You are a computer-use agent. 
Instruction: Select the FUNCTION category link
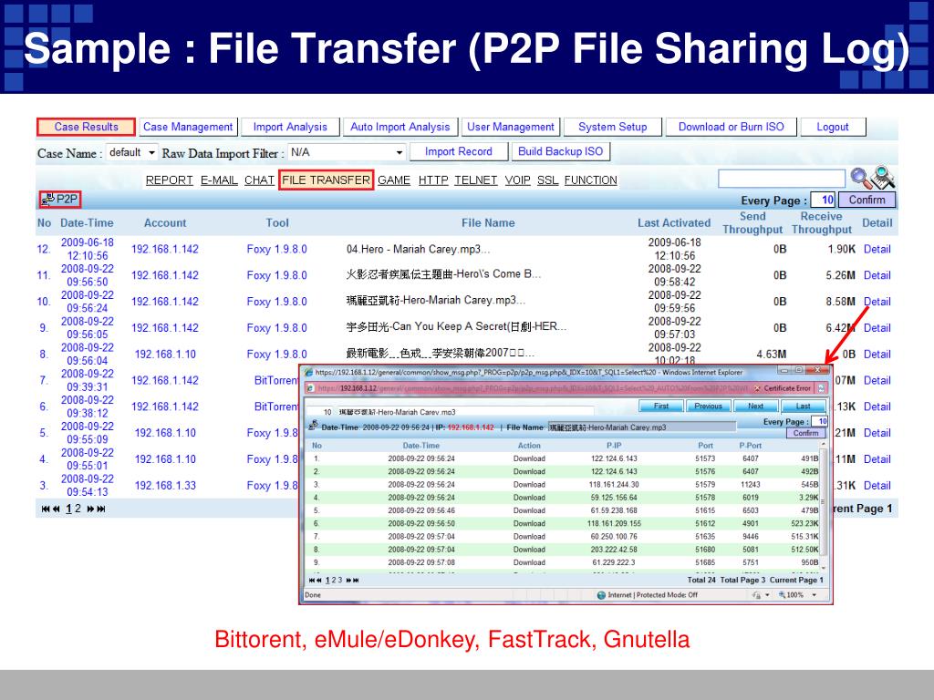pyautogui.click(x=590, y=180)
